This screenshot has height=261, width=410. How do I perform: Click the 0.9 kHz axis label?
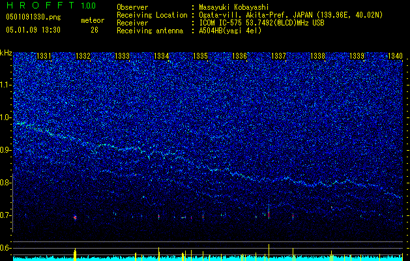(x=5, y=150)
